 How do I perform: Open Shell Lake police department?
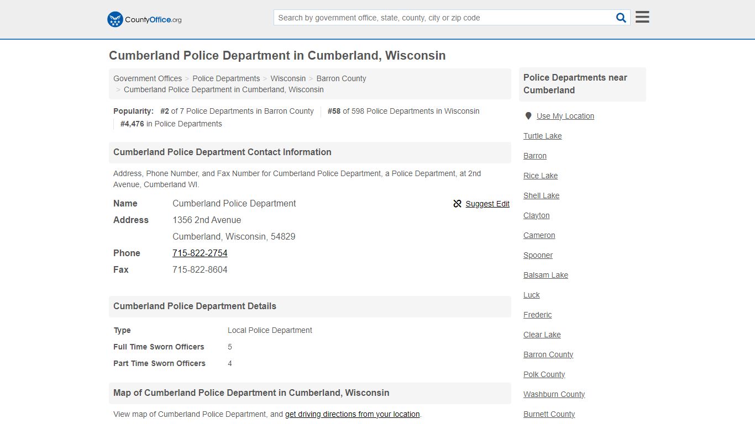542,195
